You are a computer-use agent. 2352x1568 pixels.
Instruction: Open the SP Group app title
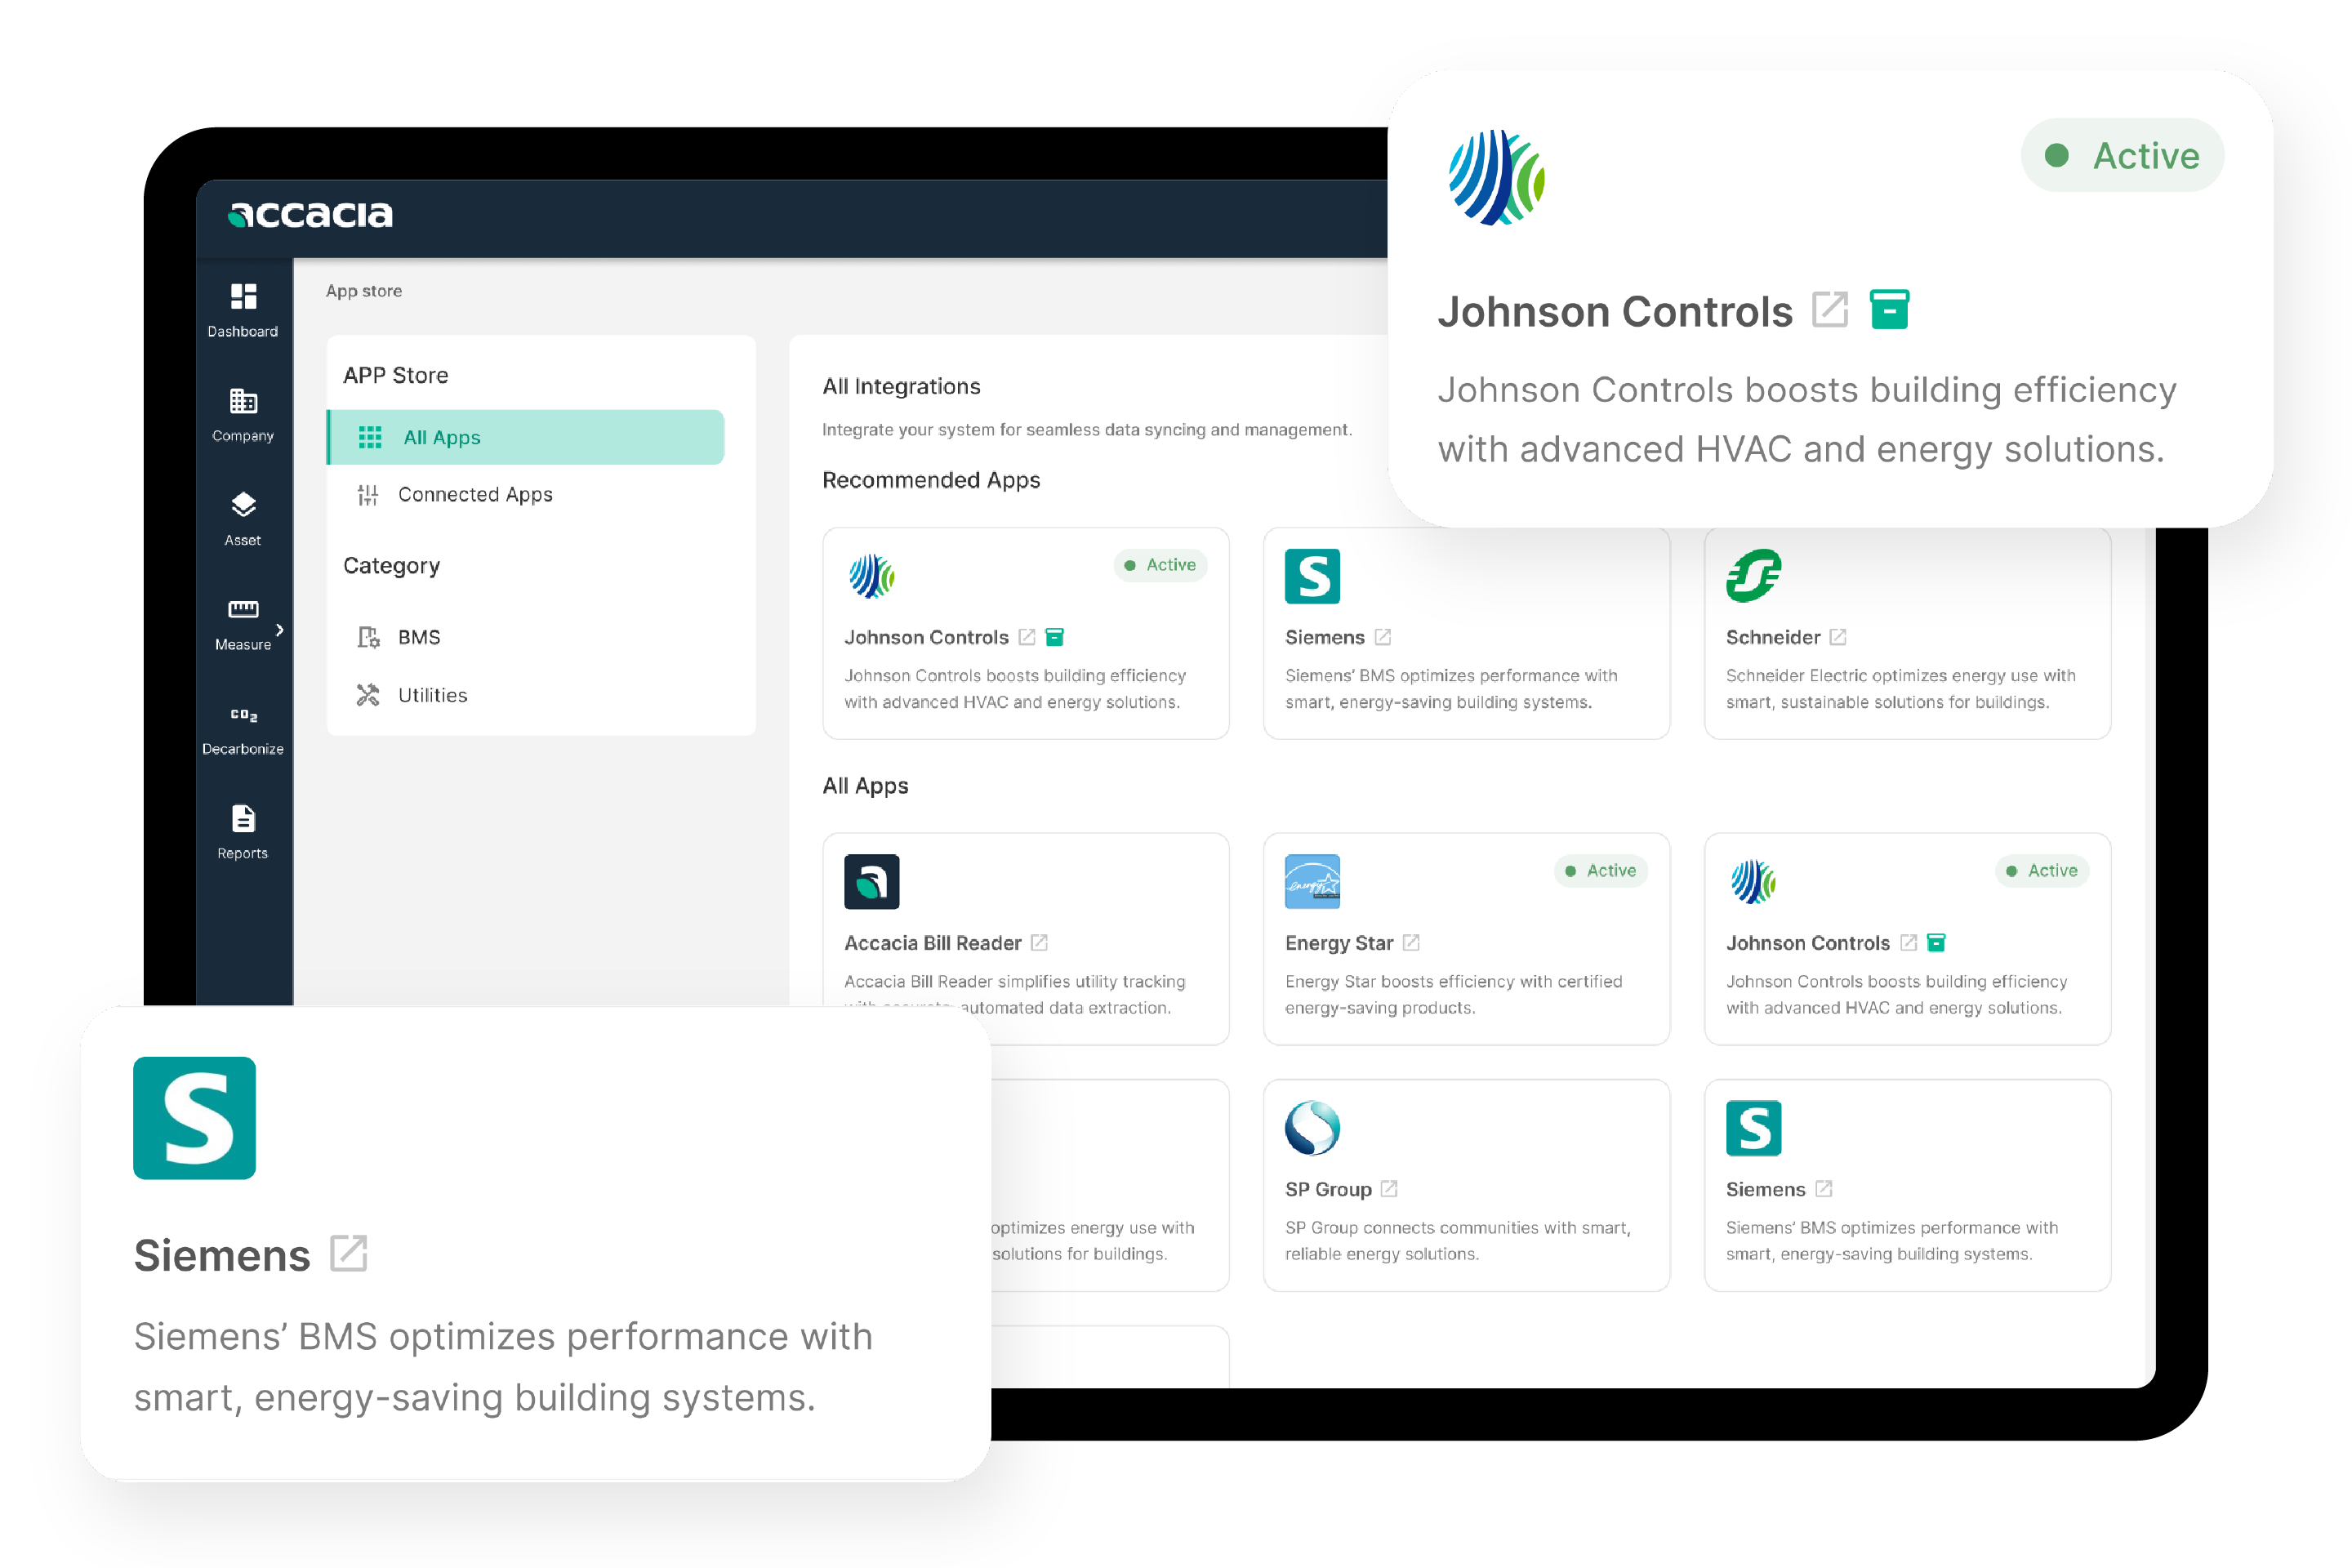1328,1189
